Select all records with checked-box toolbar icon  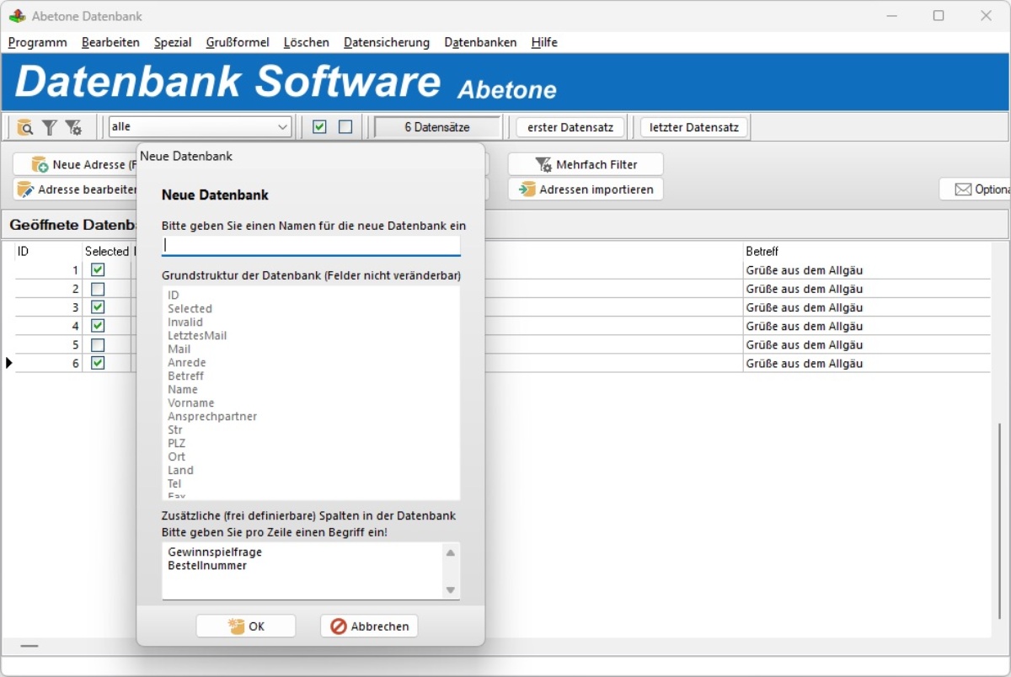[319, 127]
